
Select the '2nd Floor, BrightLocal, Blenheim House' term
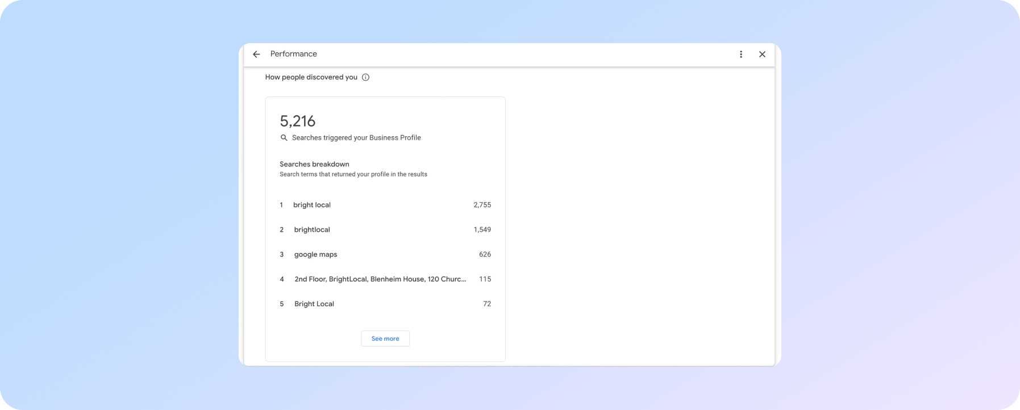tap(380, 279)
